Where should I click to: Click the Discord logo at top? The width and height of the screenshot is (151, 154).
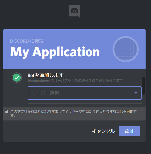74,11
